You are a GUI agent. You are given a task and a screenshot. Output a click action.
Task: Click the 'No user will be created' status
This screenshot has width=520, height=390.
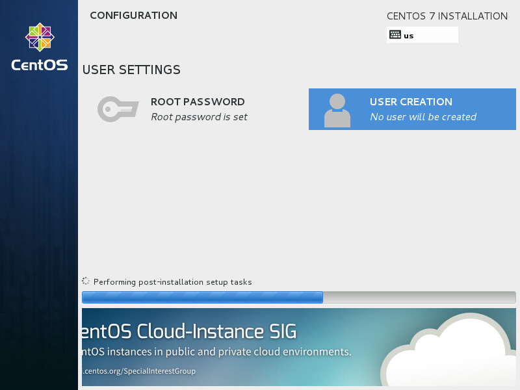423,117
